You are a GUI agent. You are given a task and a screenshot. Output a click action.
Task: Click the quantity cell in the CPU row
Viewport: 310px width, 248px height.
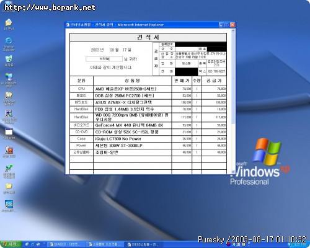coord(197,89)
